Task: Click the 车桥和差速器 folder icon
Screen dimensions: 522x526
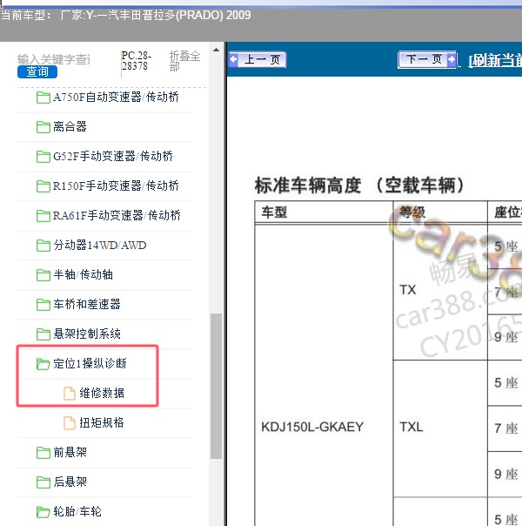Action: [x=43, y=305]
